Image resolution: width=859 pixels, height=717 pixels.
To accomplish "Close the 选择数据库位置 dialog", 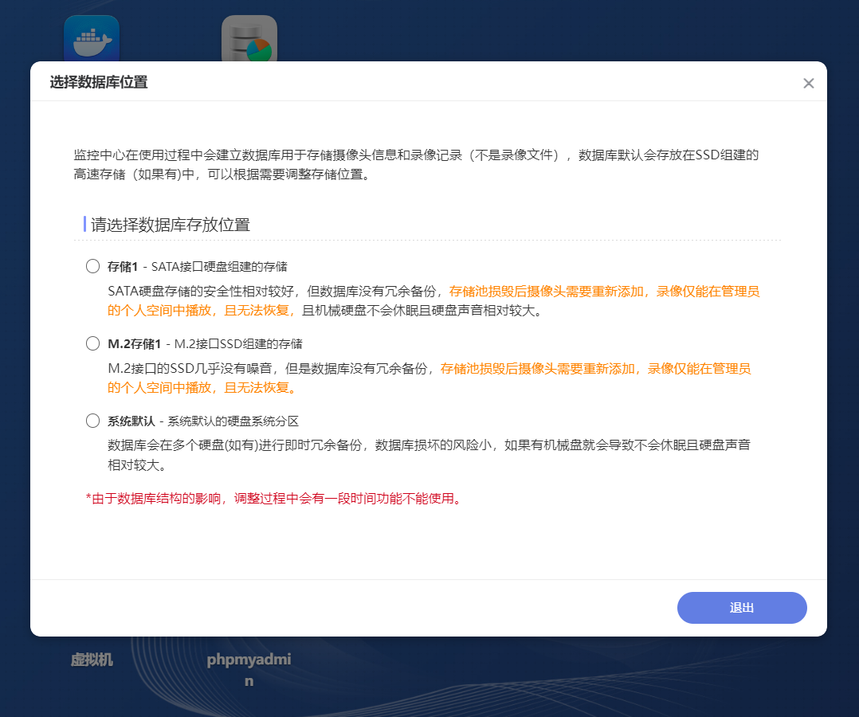I will pyautogui.click(x=809, y=83).
